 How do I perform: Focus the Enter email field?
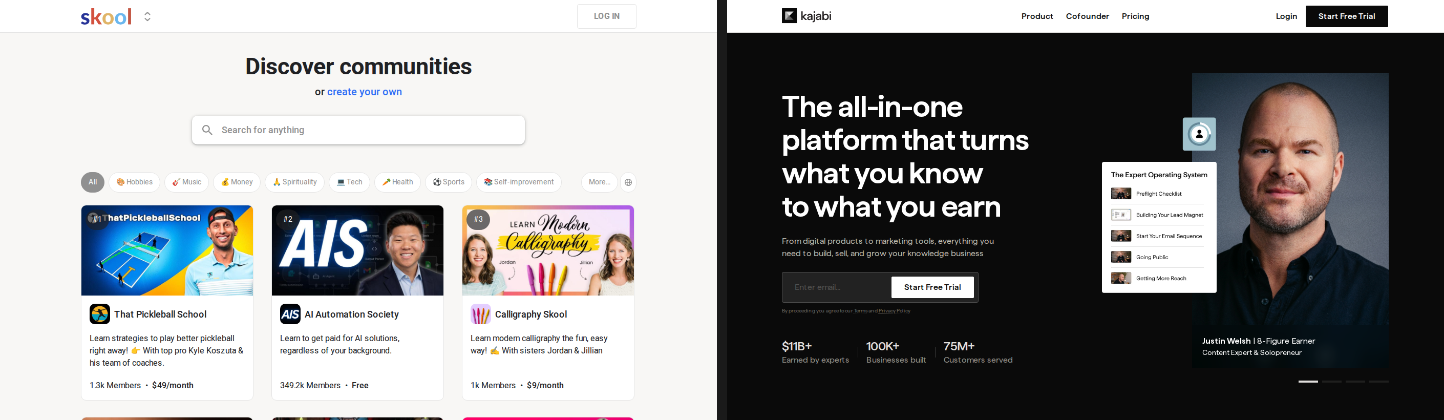click(x=836, y=287)
